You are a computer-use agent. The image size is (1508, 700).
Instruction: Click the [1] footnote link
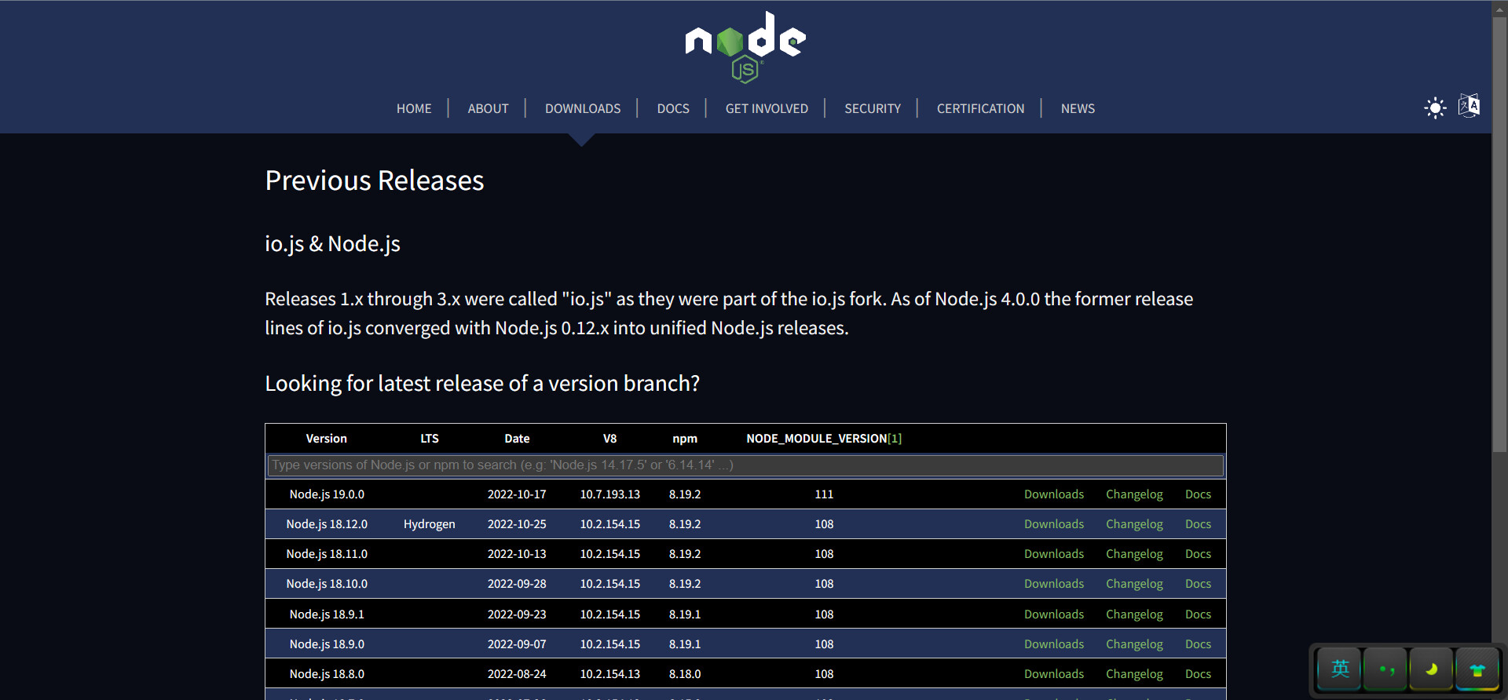(895, 439)
